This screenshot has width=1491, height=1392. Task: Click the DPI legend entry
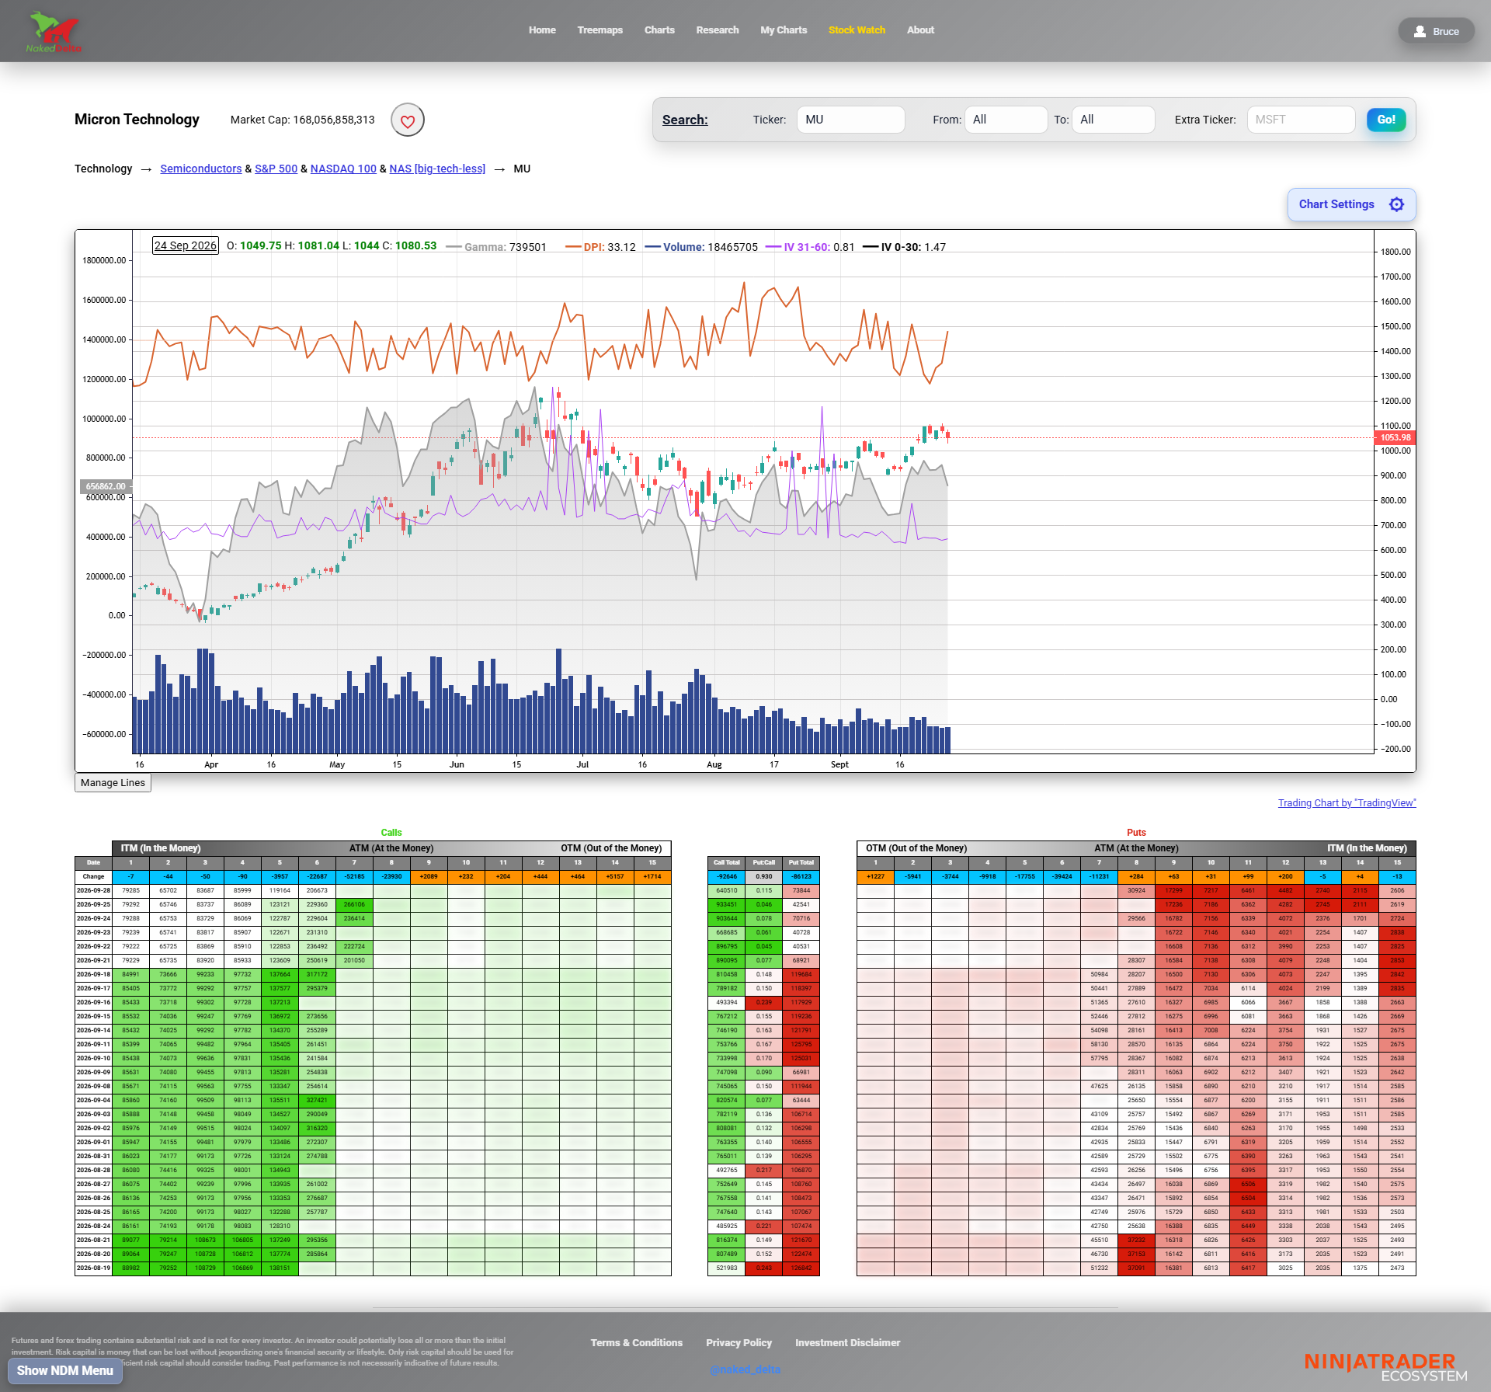pos(600,247)
